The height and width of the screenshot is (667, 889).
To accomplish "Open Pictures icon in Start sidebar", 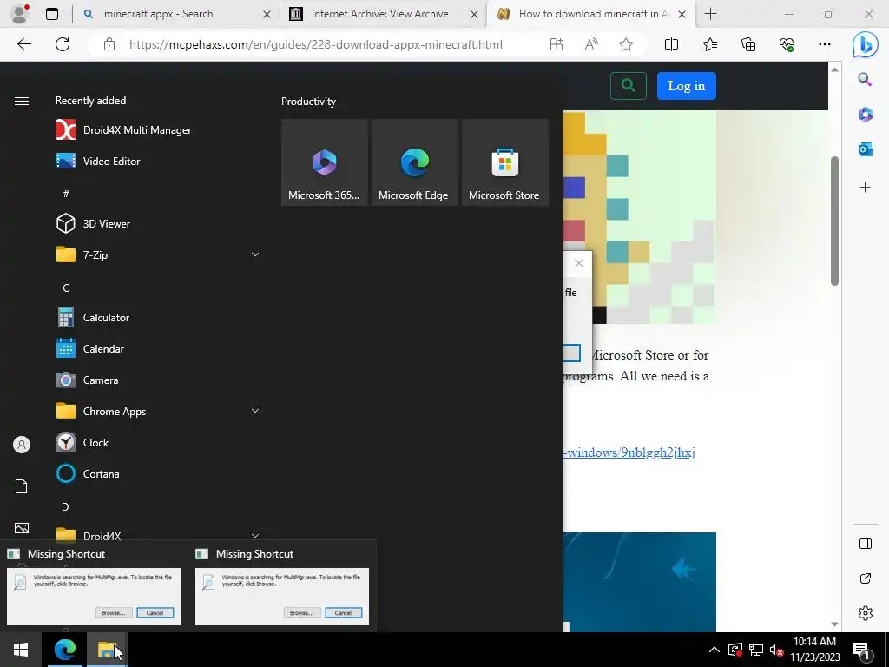I will click(x=22, y=528).
